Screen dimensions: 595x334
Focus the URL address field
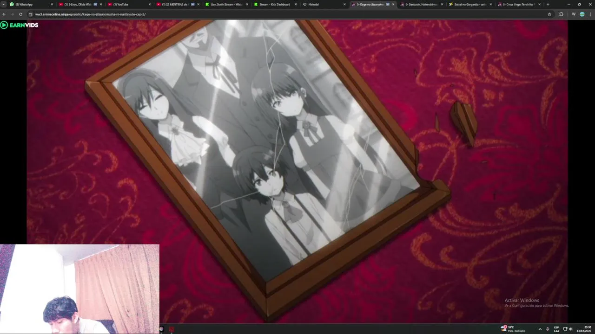pyautogui.click(x=288, y=14)
